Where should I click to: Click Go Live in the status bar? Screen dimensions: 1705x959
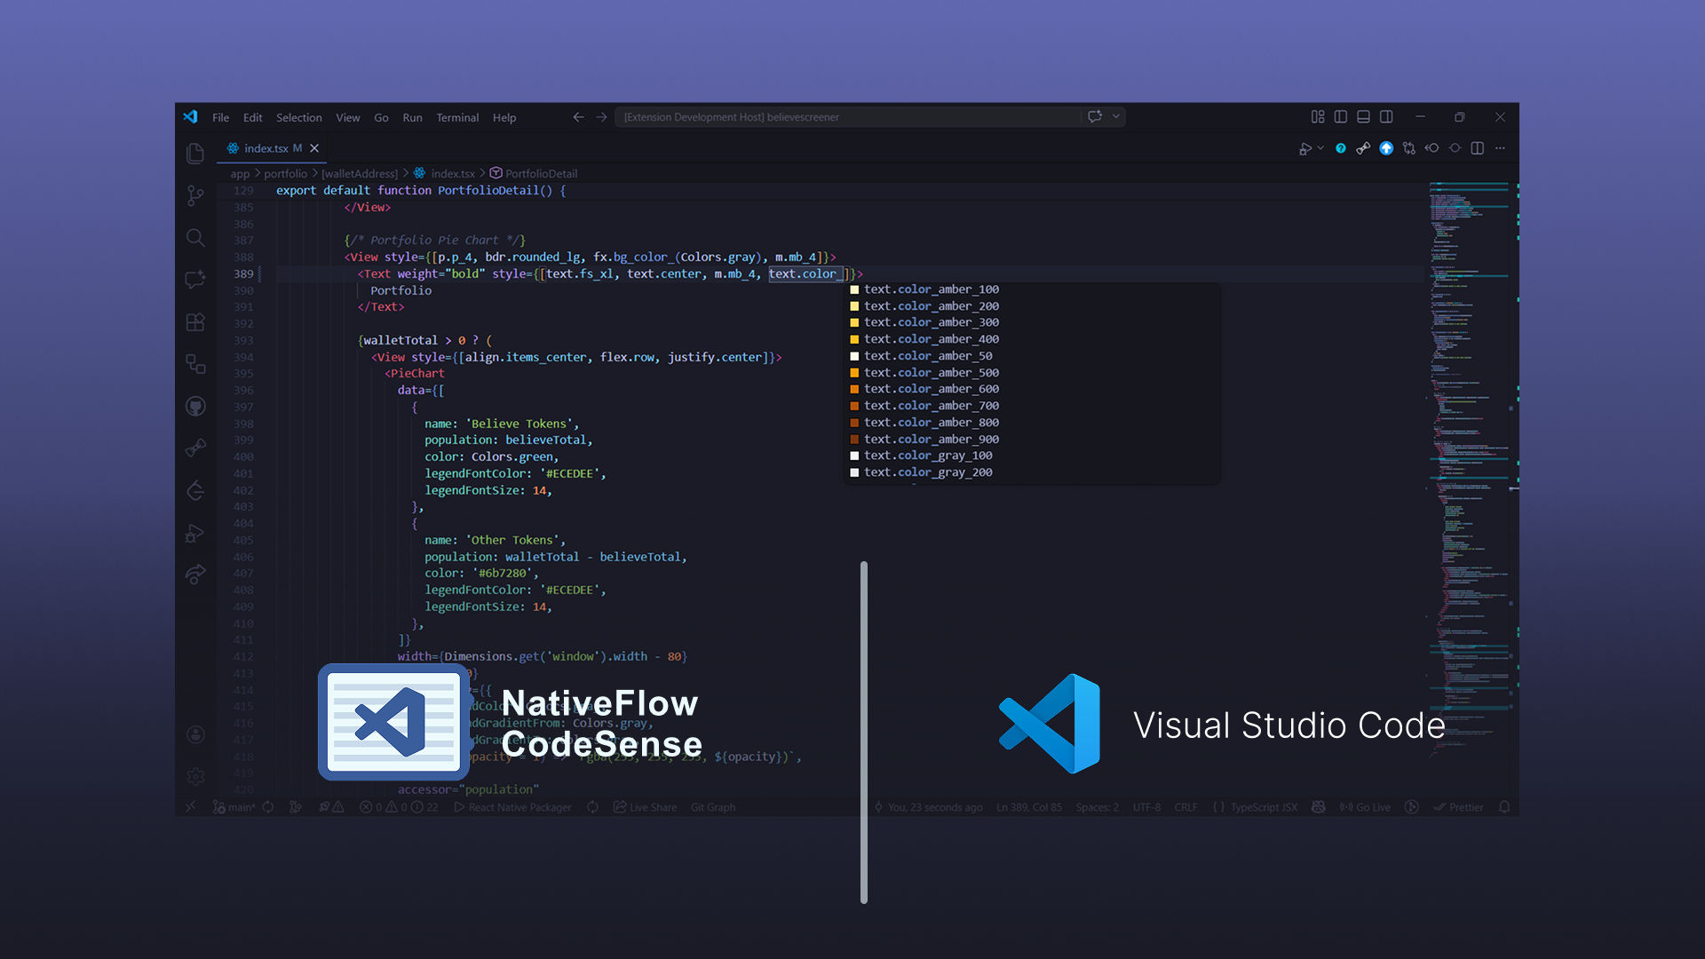pos(1366,807)
